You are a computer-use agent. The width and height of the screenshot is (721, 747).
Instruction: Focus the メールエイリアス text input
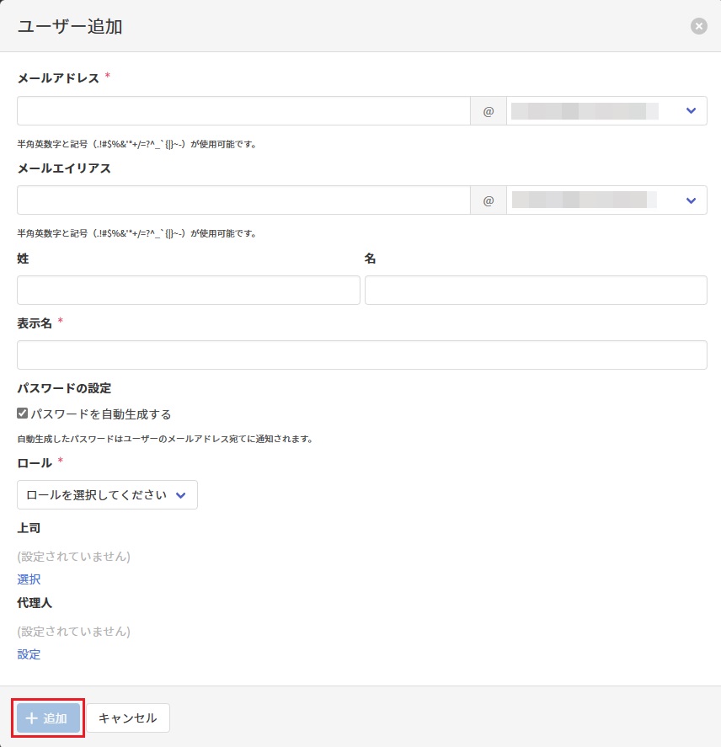[x=243, y=200]
